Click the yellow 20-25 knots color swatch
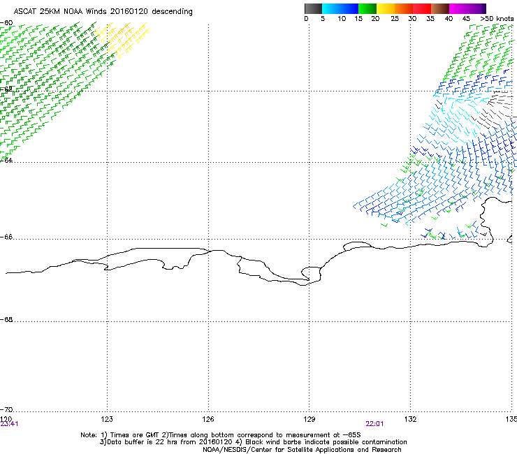 386,8
